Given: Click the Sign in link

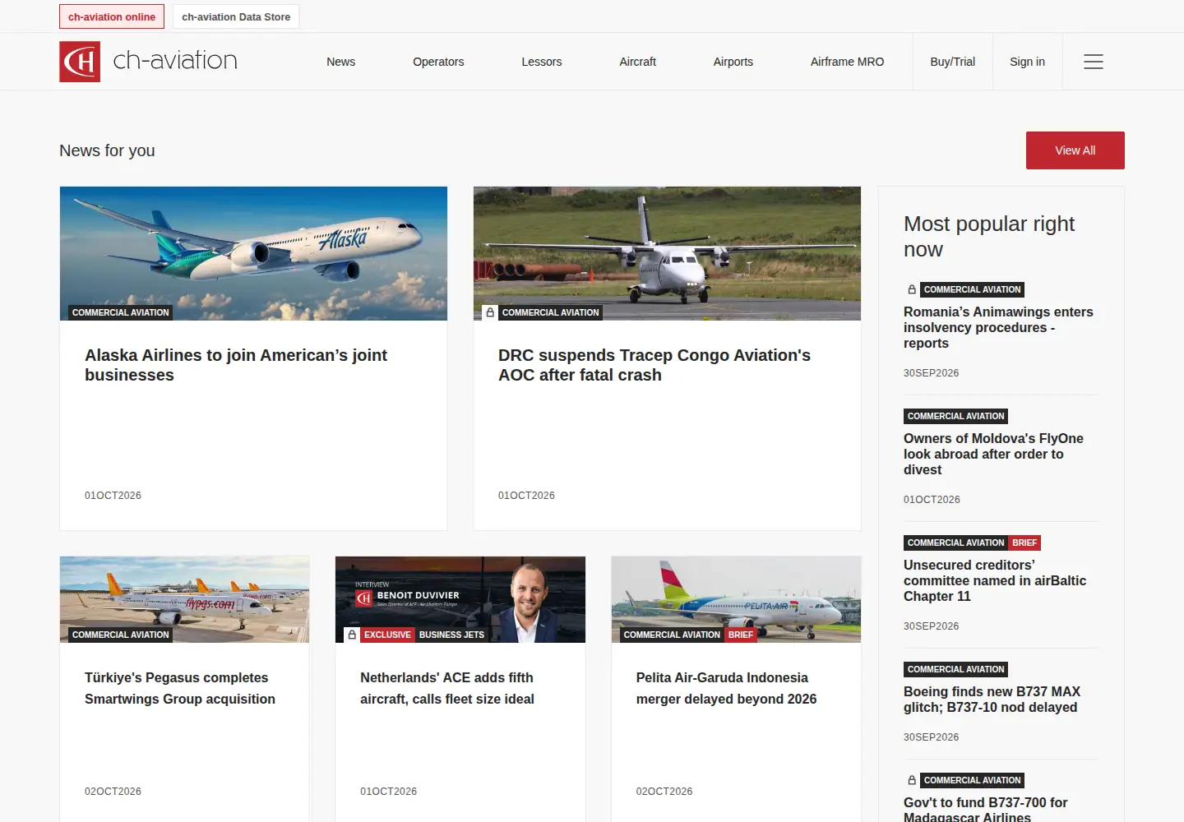Looking at the screenshot, I should (x=1028, y=62).
